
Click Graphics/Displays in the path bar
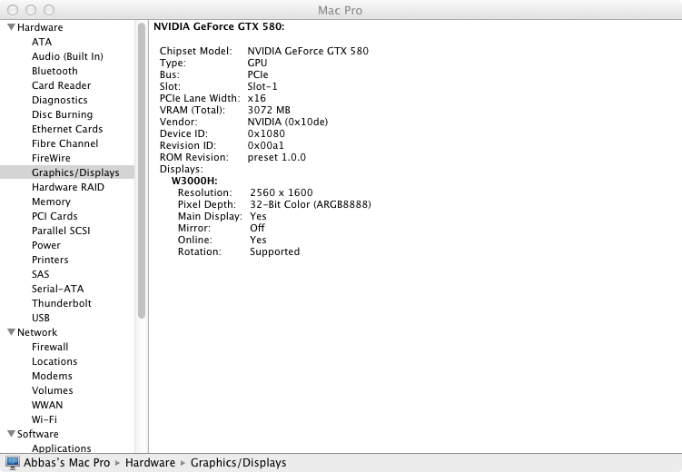pos(238,463)
